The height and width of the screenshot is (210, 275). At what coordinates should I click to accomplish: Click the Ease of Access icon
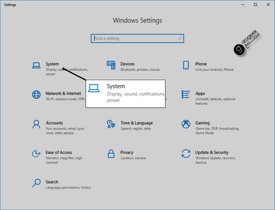click(36, 154)
